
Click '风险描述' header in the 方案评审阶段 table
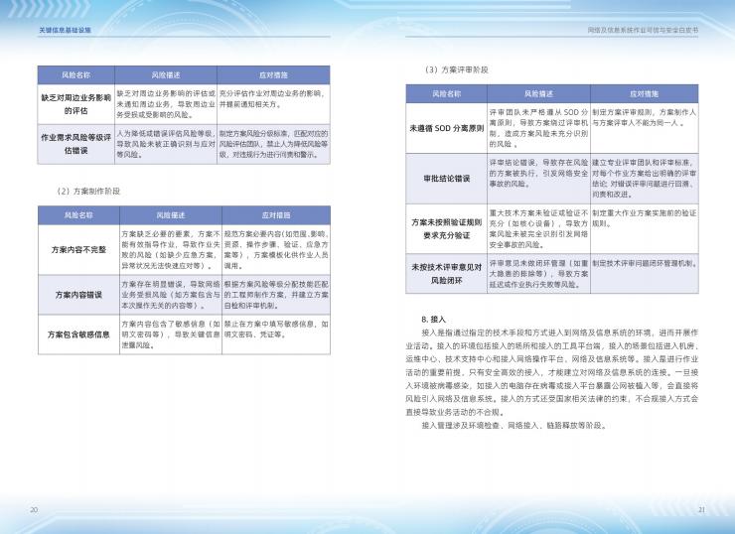(538, 93)
